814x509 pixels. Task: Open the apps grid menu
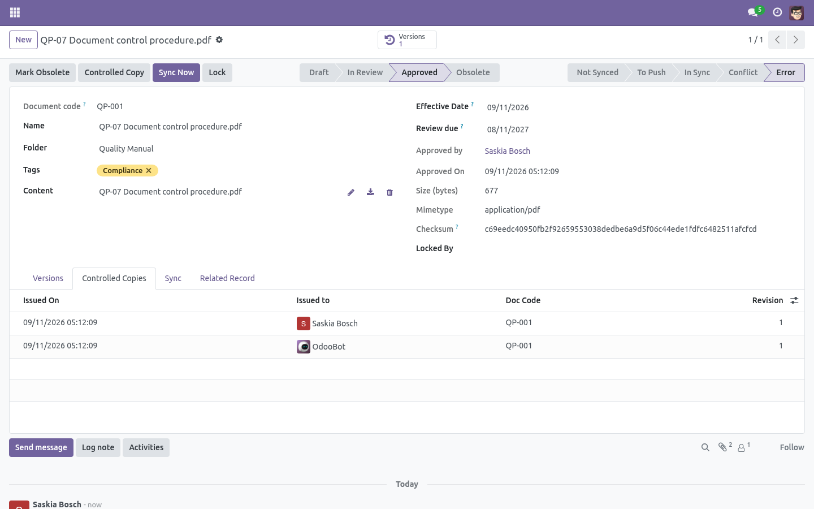click(15, 12)
